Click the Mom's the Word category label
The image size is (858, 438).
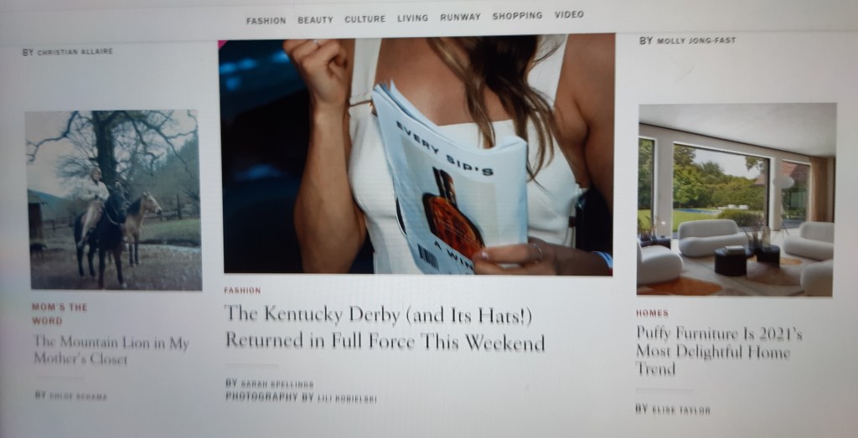[59, 314]
